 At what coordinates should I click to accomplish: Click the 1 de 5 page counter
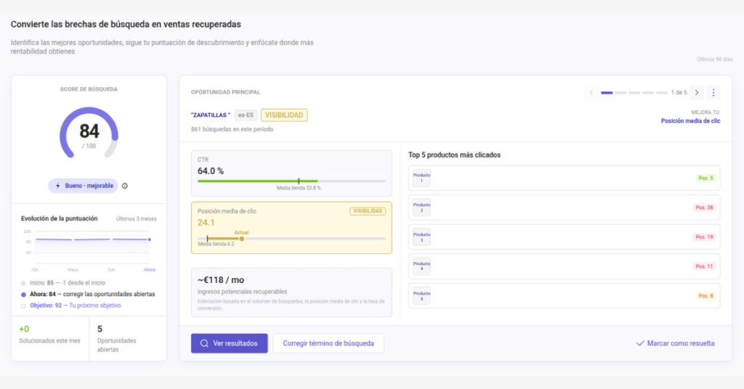679,93
